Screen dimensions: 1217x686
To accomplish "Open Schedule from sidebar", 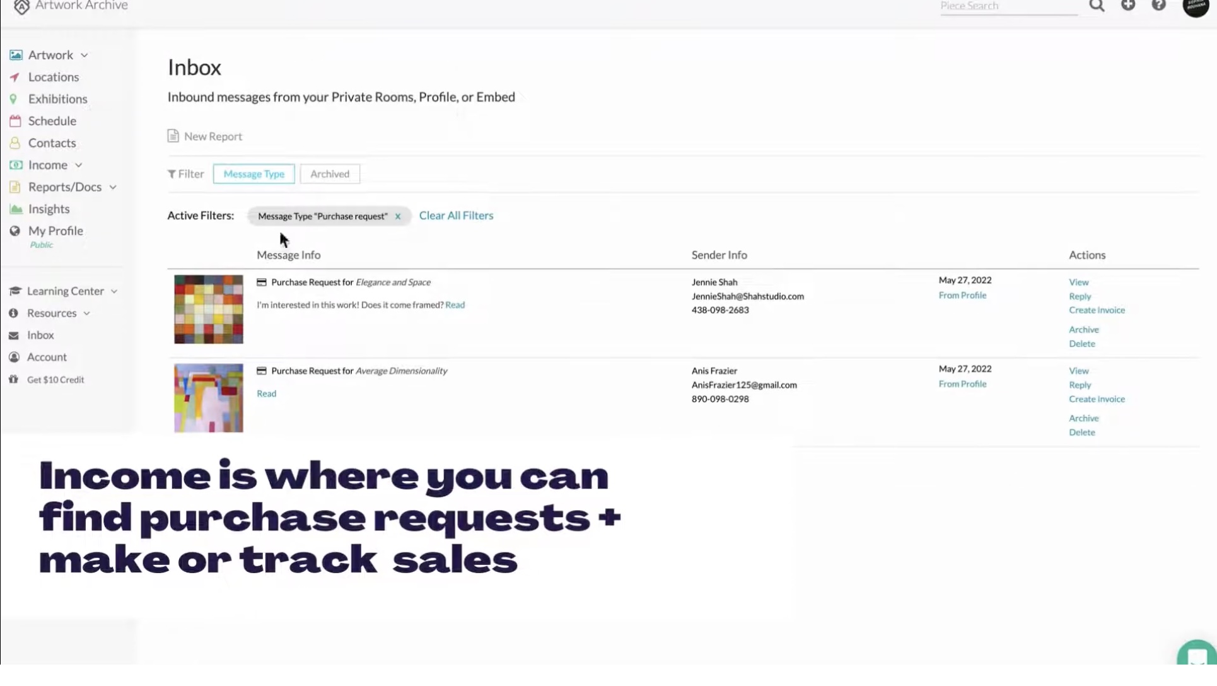I will (52, 121).
